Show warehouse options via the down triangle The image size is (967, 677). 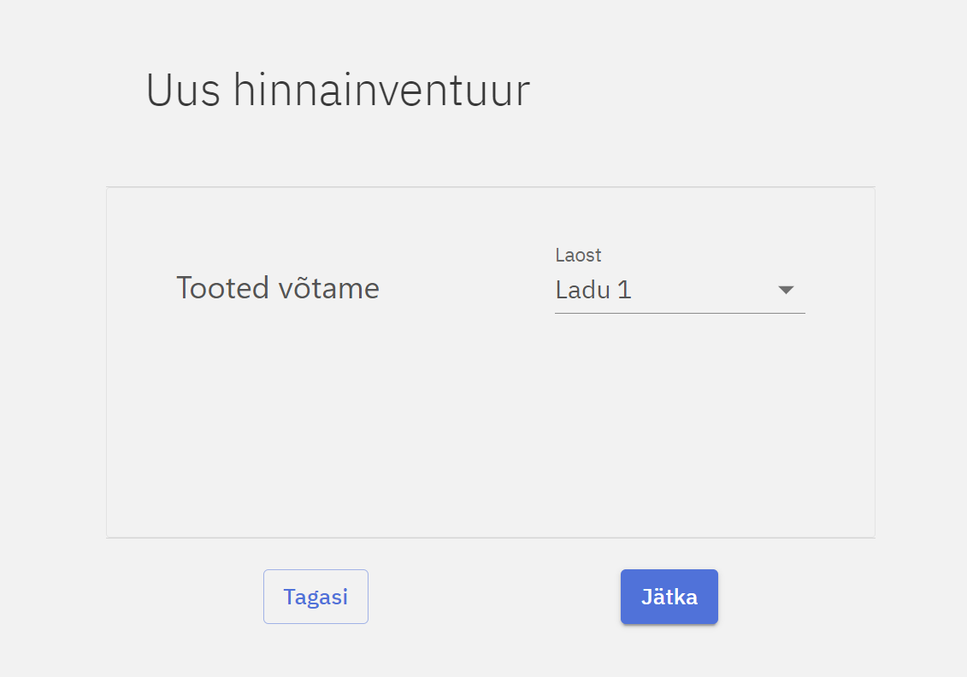coord(787,291)
